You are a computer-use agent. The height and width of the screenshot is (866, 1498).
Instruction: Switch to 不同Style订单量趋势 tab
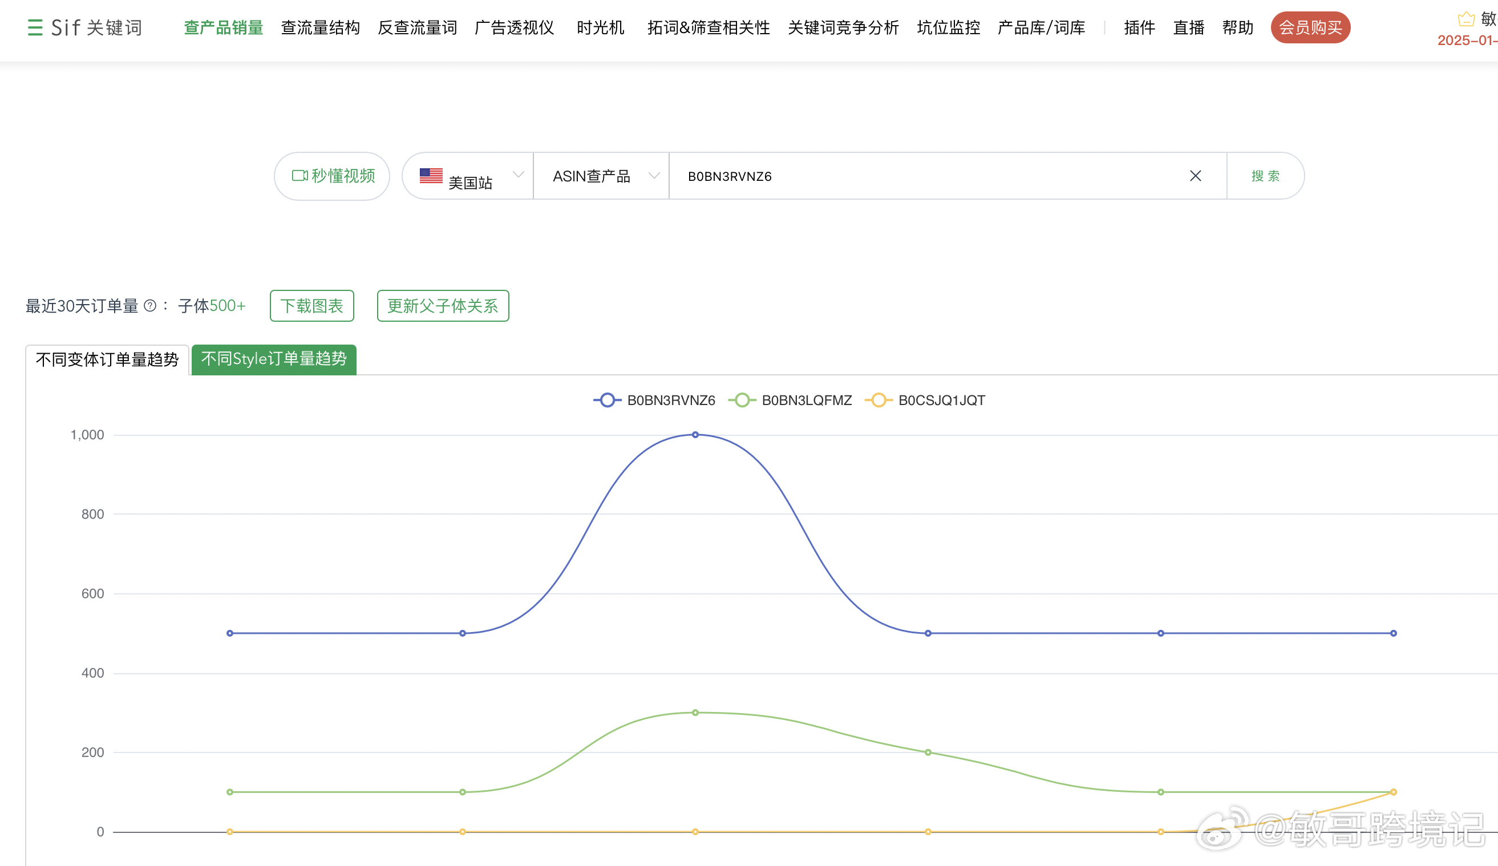[274, 359]
